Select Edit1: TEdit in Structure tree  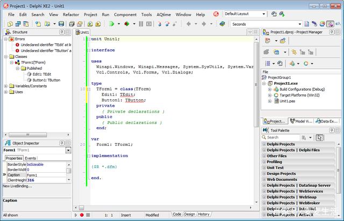[x=42, y=74]
